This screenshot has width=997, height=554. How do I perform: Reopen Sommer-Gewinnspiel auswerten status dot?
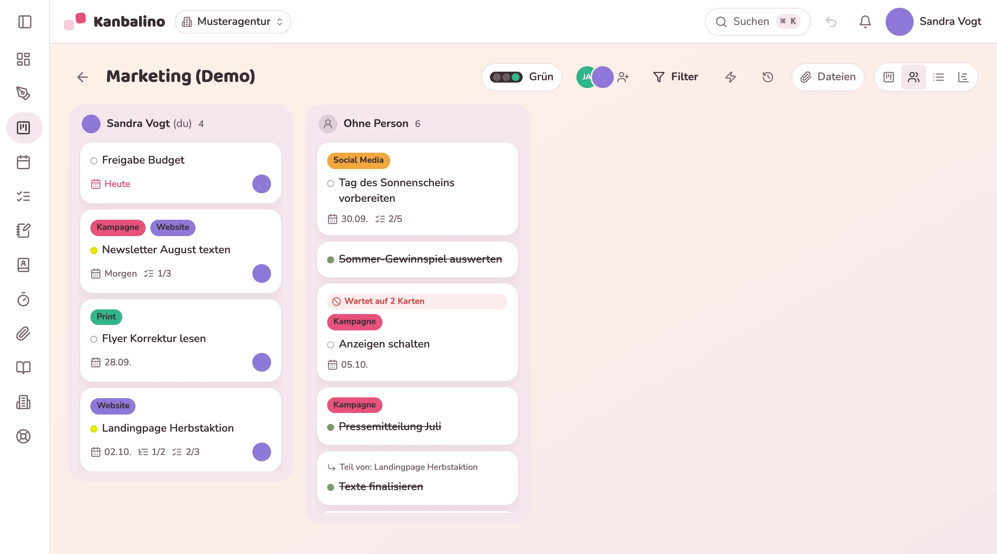[x=331, y=260]
